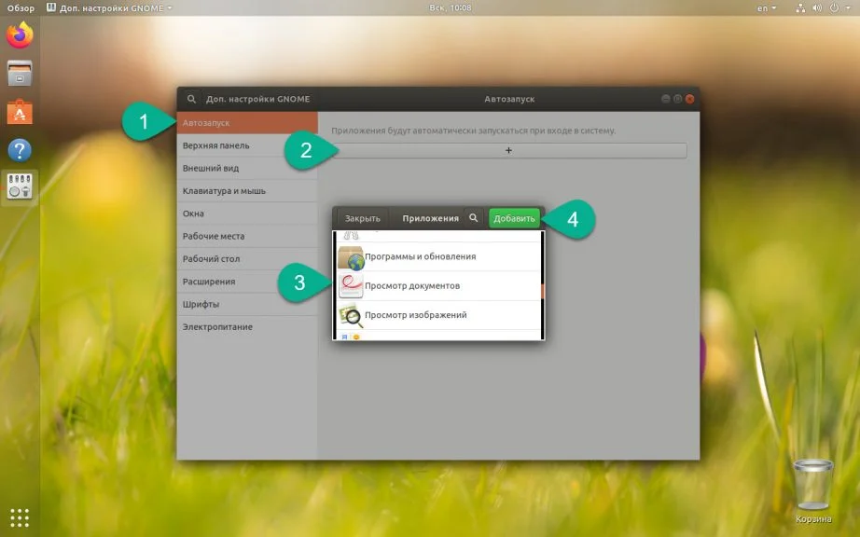Select Программы и обновления in the list
Image resolution: width=860 pixels, height=537 pixels.
(438, 257)
